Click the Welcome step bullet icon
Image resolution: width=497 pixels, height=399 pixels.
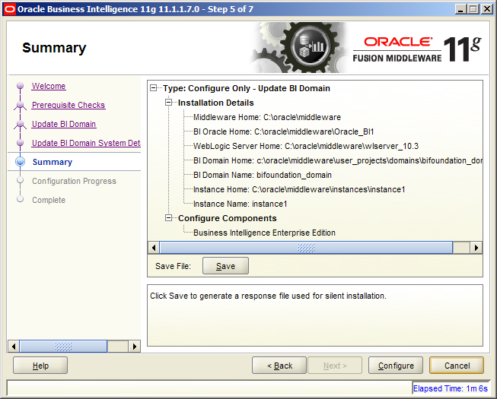pyautogui.click(x=21, y=87)
